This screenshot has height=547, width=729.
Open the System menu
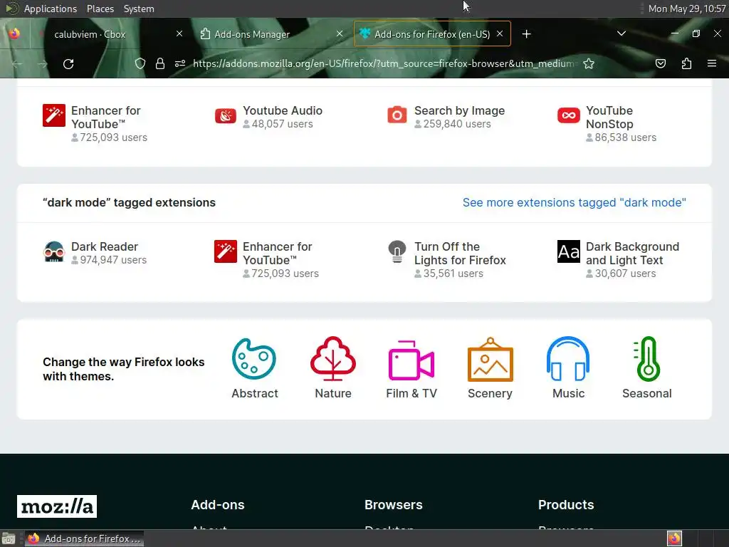click(139, 9)
